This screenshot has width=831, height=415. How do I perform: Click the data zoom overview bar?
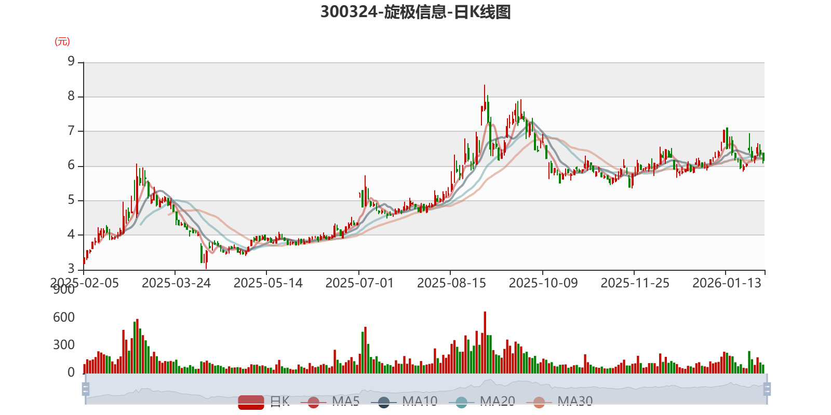point(426,389)
